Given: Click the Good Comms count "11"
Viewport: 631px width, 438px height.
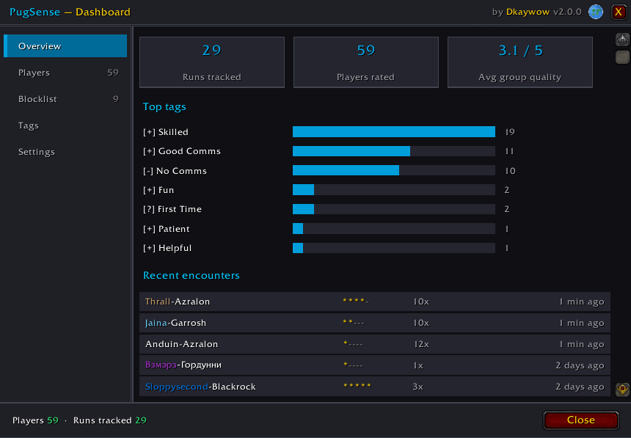Looking at the screenshot, I should click(509, 151).
